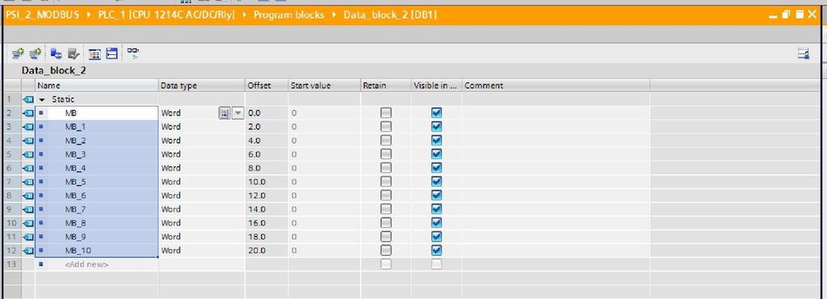Click the collapse-all rows toolbar icon
Viewport: 827px width, 299px height.
click(x=111, y=53)
